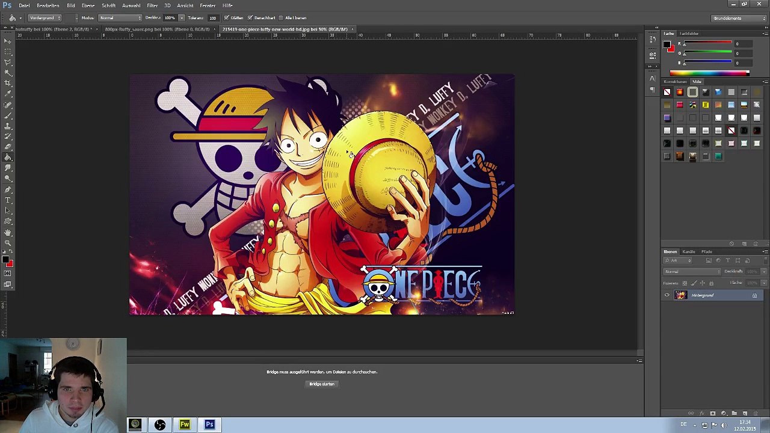
Task: Click the Toleranz input field
Action: click(213, 17)
